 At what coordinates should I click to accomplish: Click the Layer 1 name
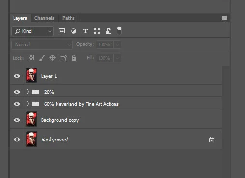pyautogui.click(x=49, y=76)
